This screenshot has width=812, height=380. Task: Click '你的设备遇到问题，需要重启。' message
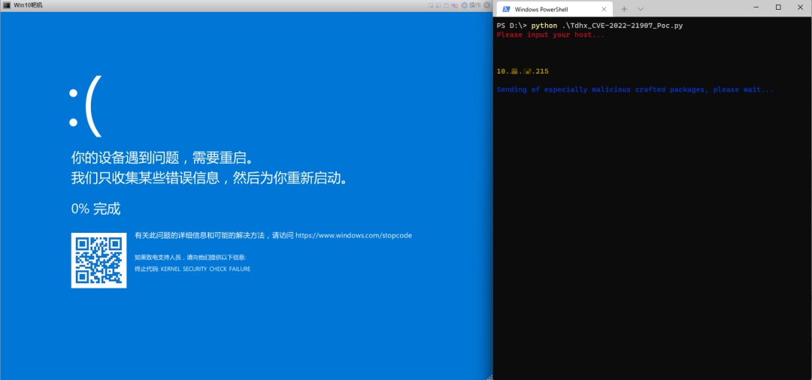coord(162,157)
